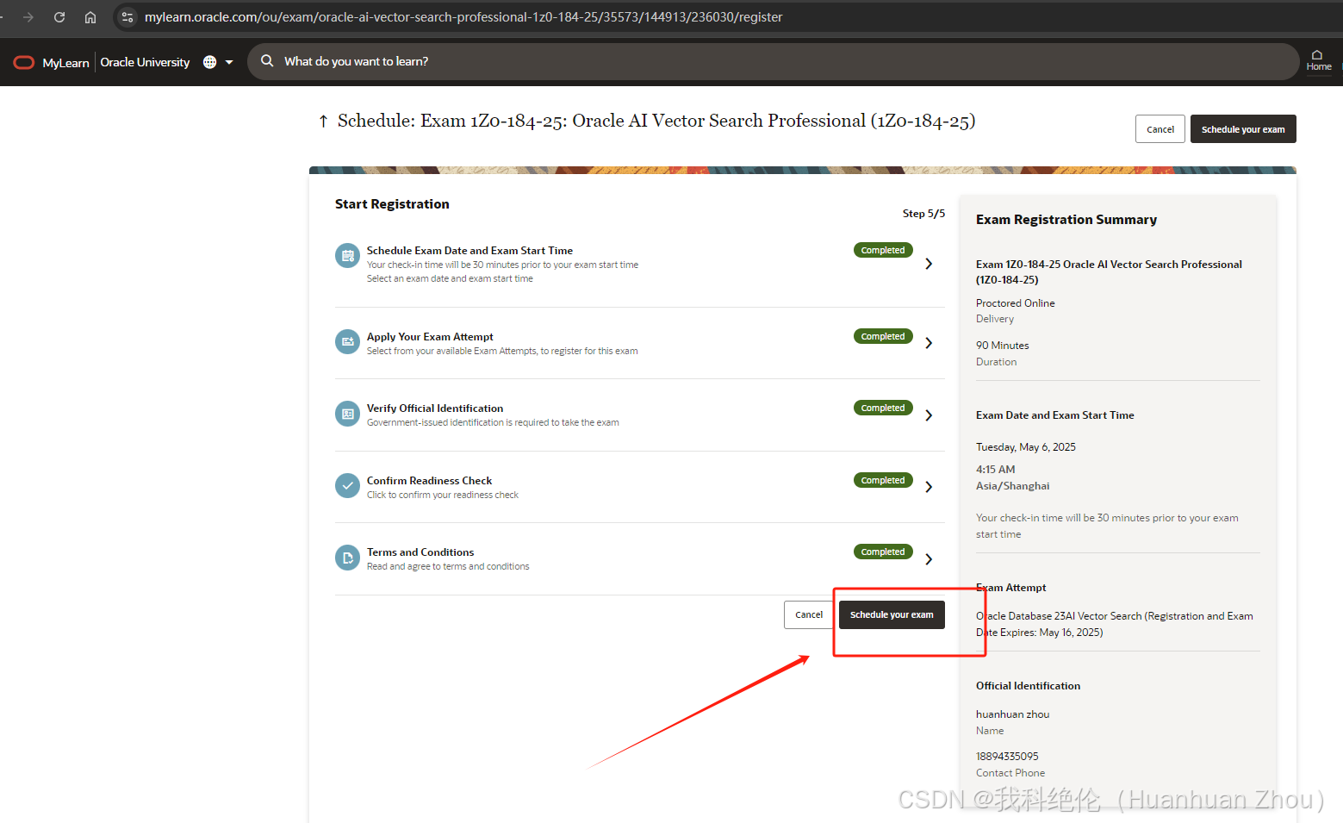1343x823 pixels.
Task: Go to the browser home icon
Action: pos(90,17)
